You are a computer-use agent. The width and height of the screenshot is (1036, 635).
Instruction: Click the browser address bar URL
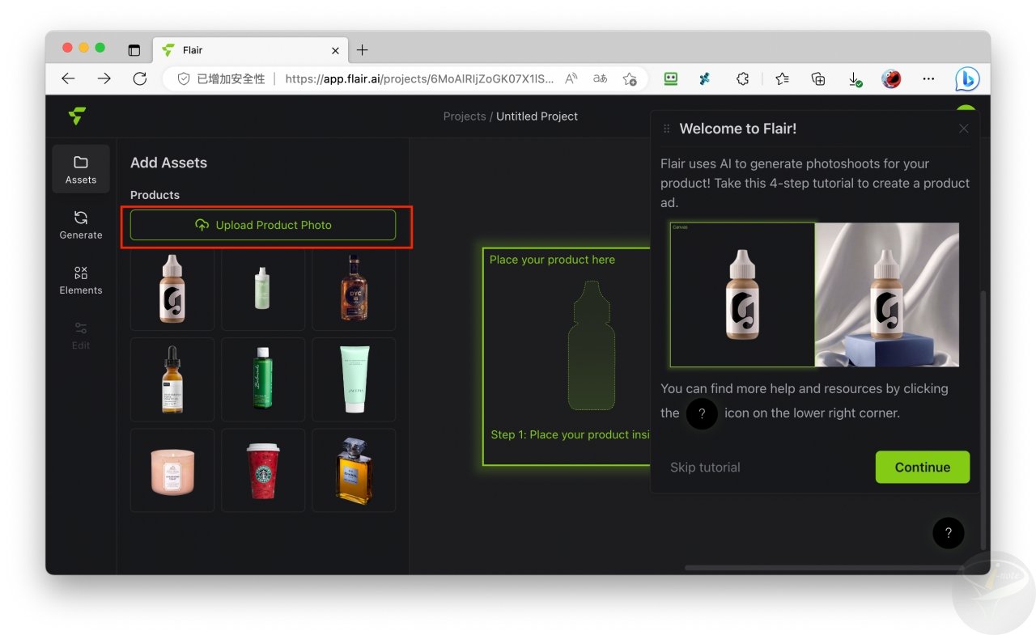click(419, 78)
